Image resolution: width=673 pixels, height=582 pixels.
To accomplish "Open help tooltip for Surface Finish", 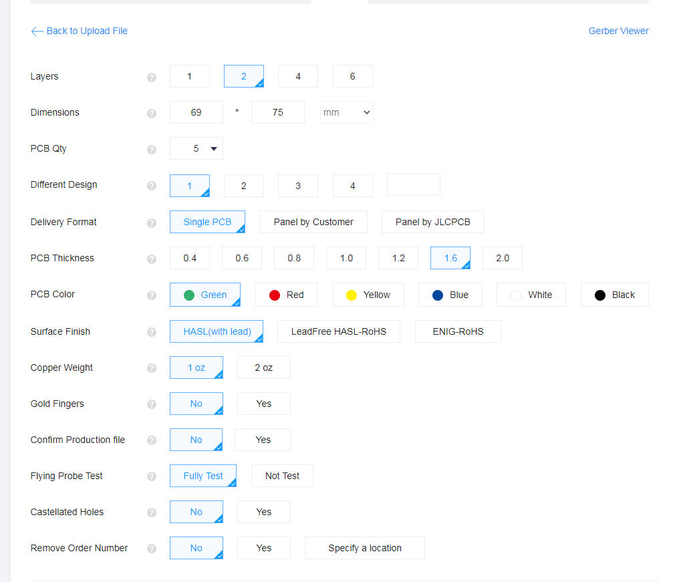I will tap(152, 332).
